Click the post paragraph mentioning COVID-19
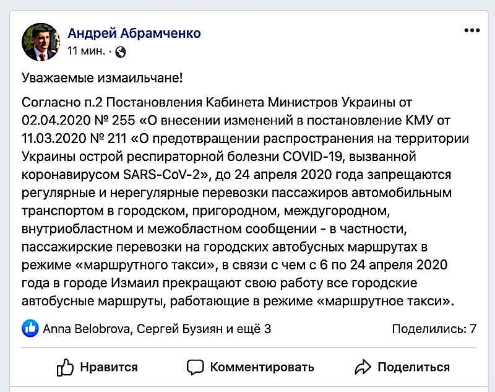 [x=245, y=201]
